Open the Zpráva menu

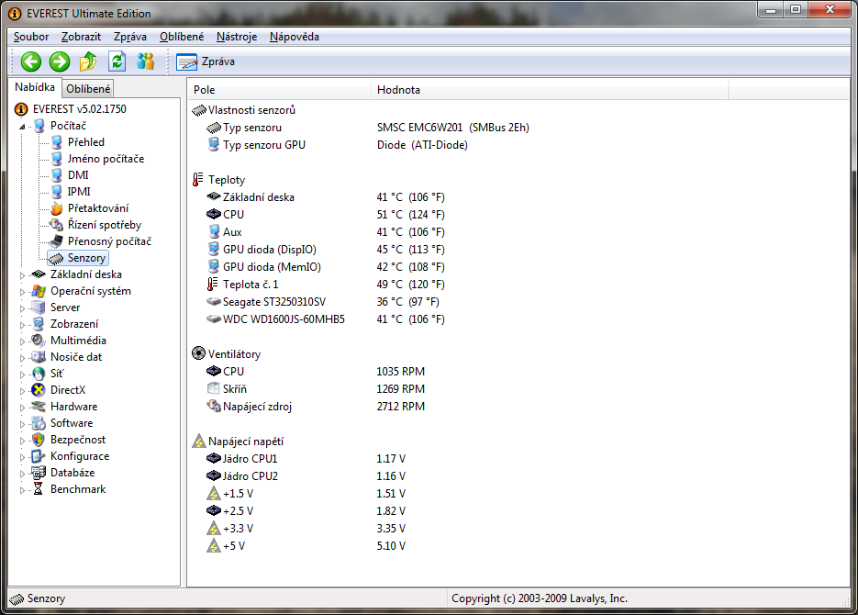point(130,37)
